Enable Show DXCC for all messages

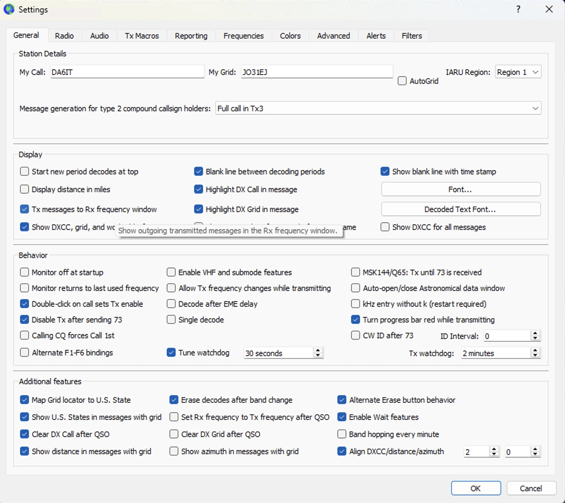click(x=385, y=227)
